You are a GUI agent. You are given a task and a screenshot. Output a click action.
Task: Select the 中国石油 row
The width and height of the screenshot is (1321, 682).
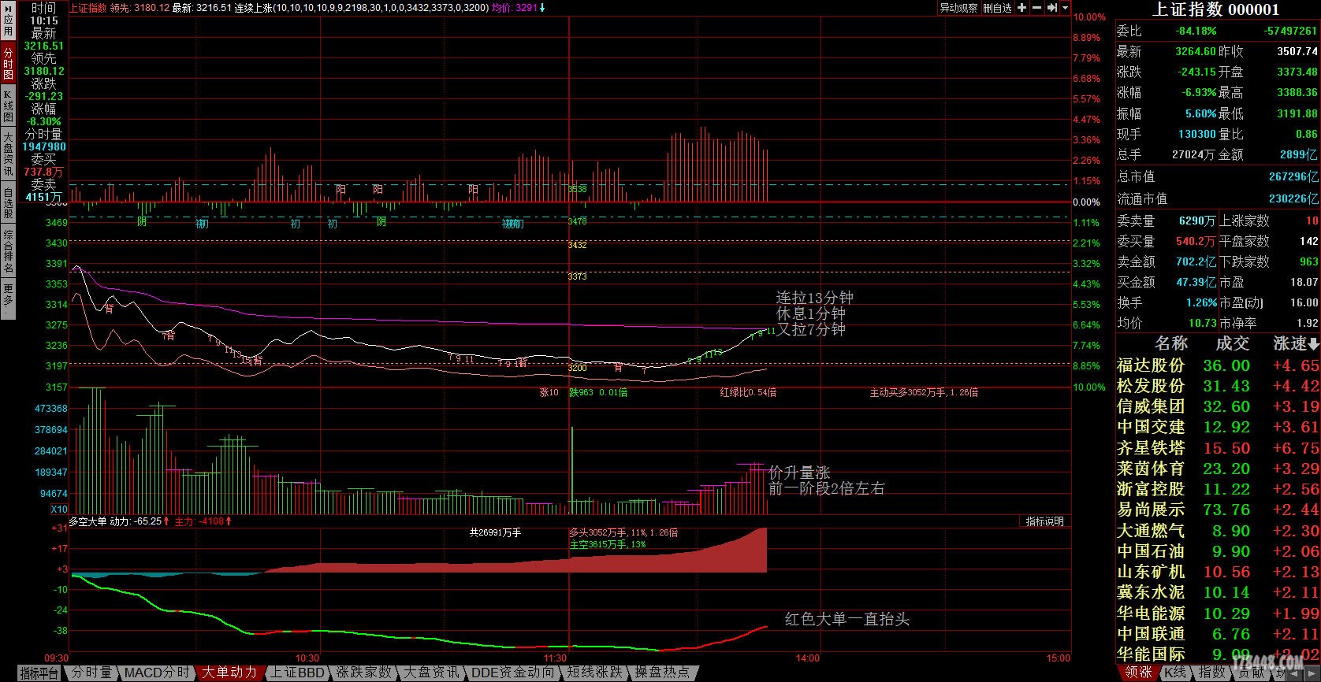(x=1218, y=551)
